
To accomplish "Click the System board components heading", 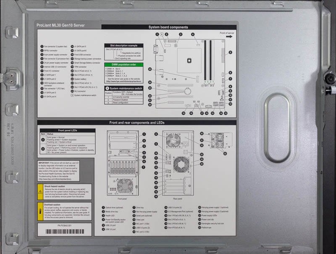I will tap(168, 27).
